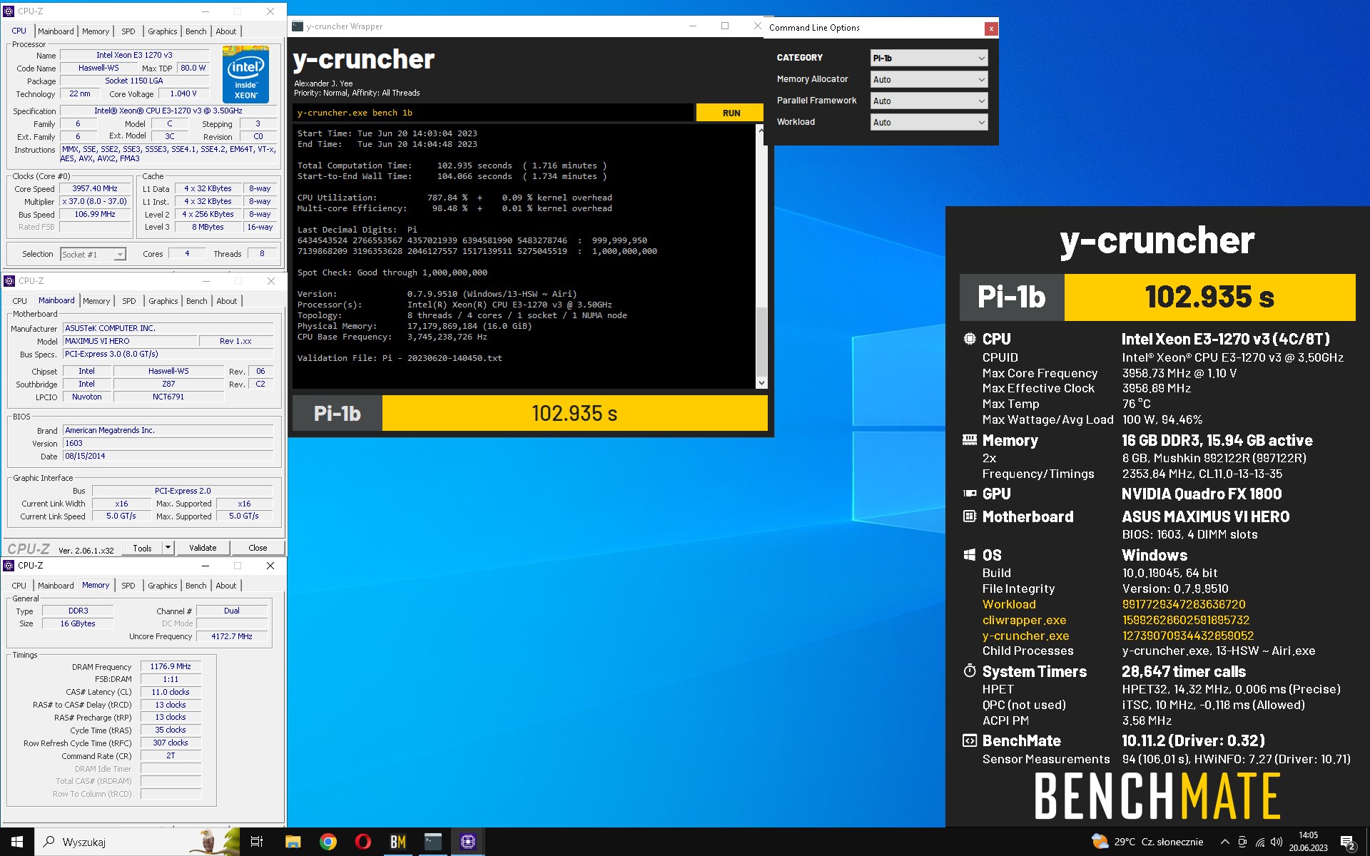
Task: Expand the Tools dropdown arrow in CPU-Z
Action: click(x=168, y=548)
